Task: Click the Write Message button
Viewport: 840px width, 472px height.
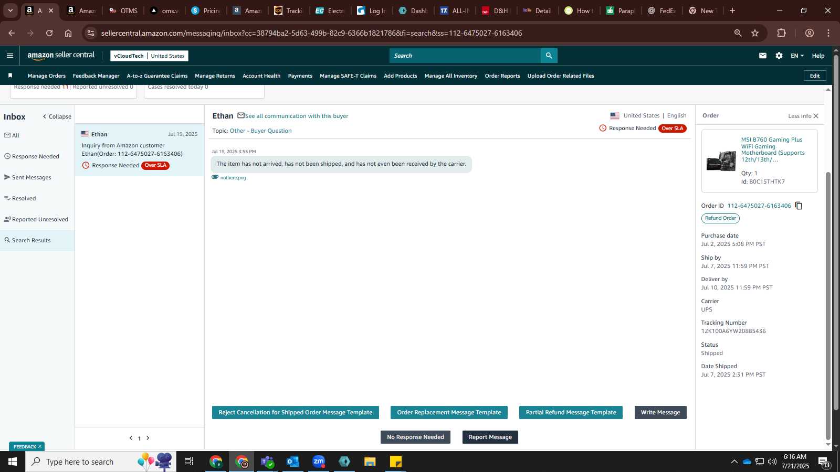Action: (x=660, y=413)
